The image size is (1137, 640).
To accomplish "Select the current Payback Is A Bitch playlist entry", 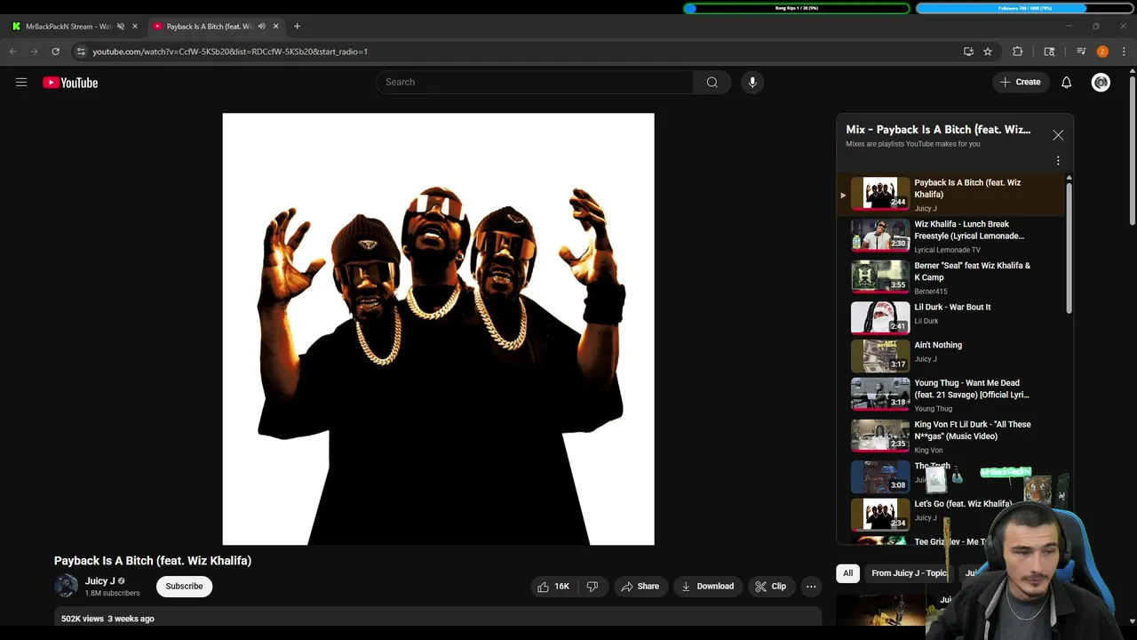I will tap(952, 195).
